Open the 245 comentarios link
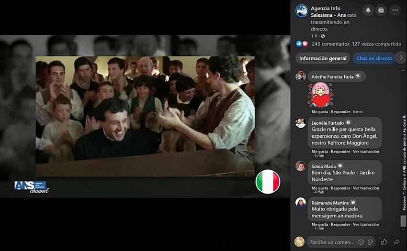Image resolution: width=407 pixels, height=251 pixels. click(x=330, y=44)
